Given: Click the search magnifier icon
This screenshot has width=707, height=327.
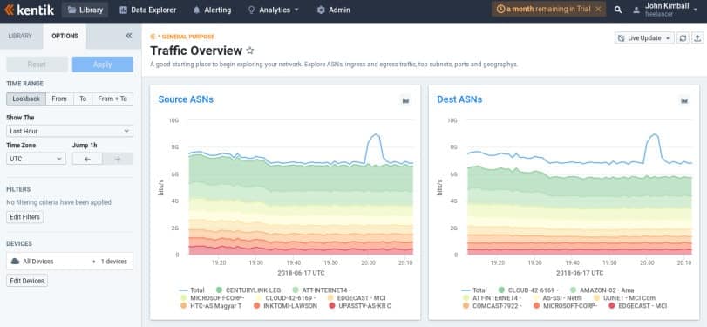Looking at the screenshot, I should point(618,10).
